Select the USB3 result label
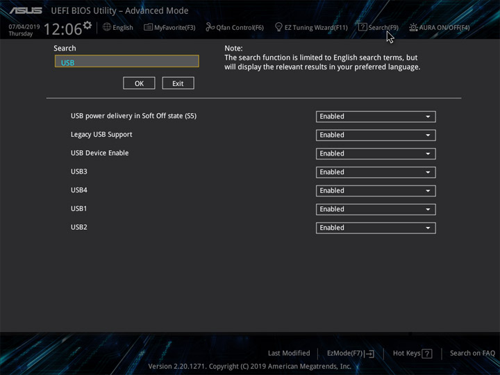 (79, 172)
